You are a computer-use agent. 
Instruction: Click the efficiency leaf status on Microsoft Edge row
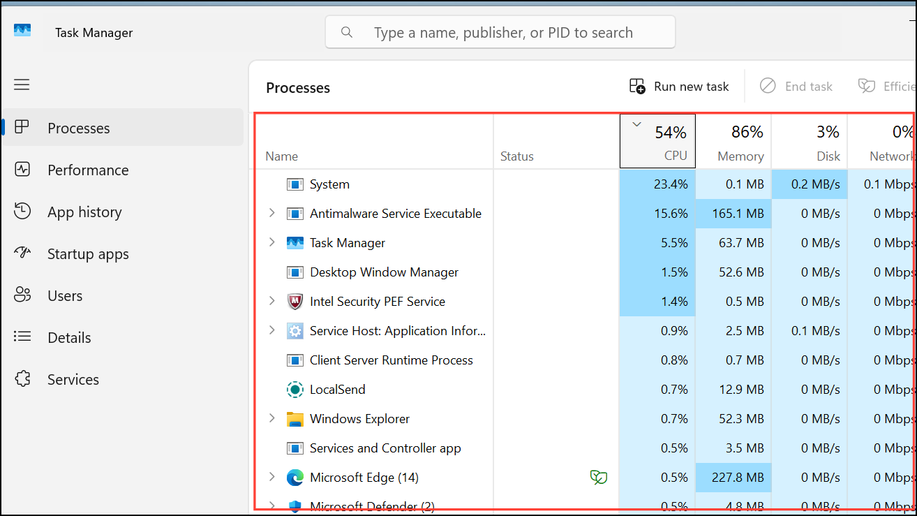click(598, 478)
